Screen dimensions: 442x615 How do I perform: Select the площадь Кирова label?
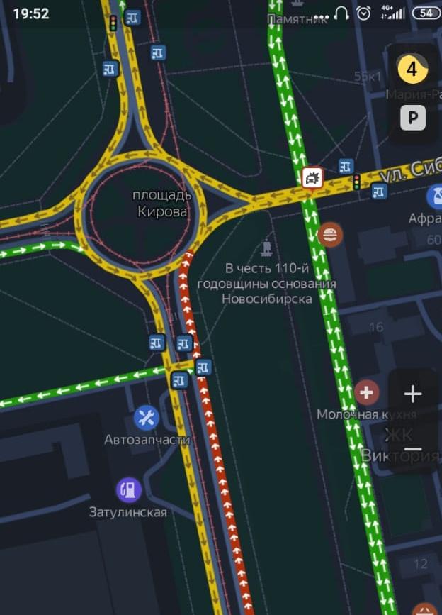(x=162, y=203)
